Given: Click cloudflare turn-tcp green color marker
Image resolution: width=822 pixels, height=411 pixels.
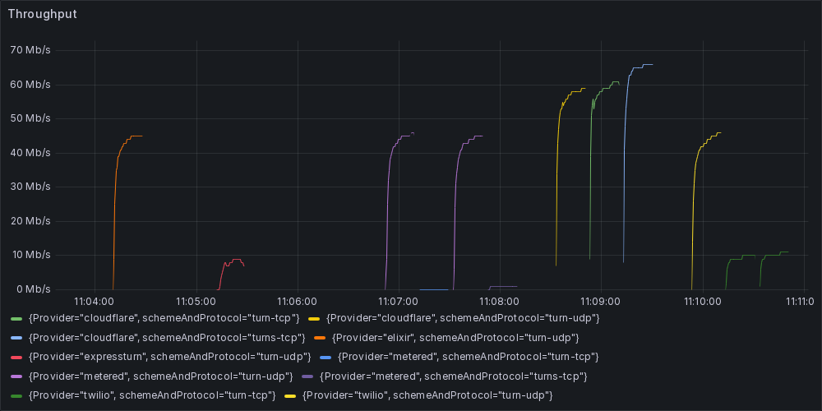Looking at the screenshot, I should 16,317.
